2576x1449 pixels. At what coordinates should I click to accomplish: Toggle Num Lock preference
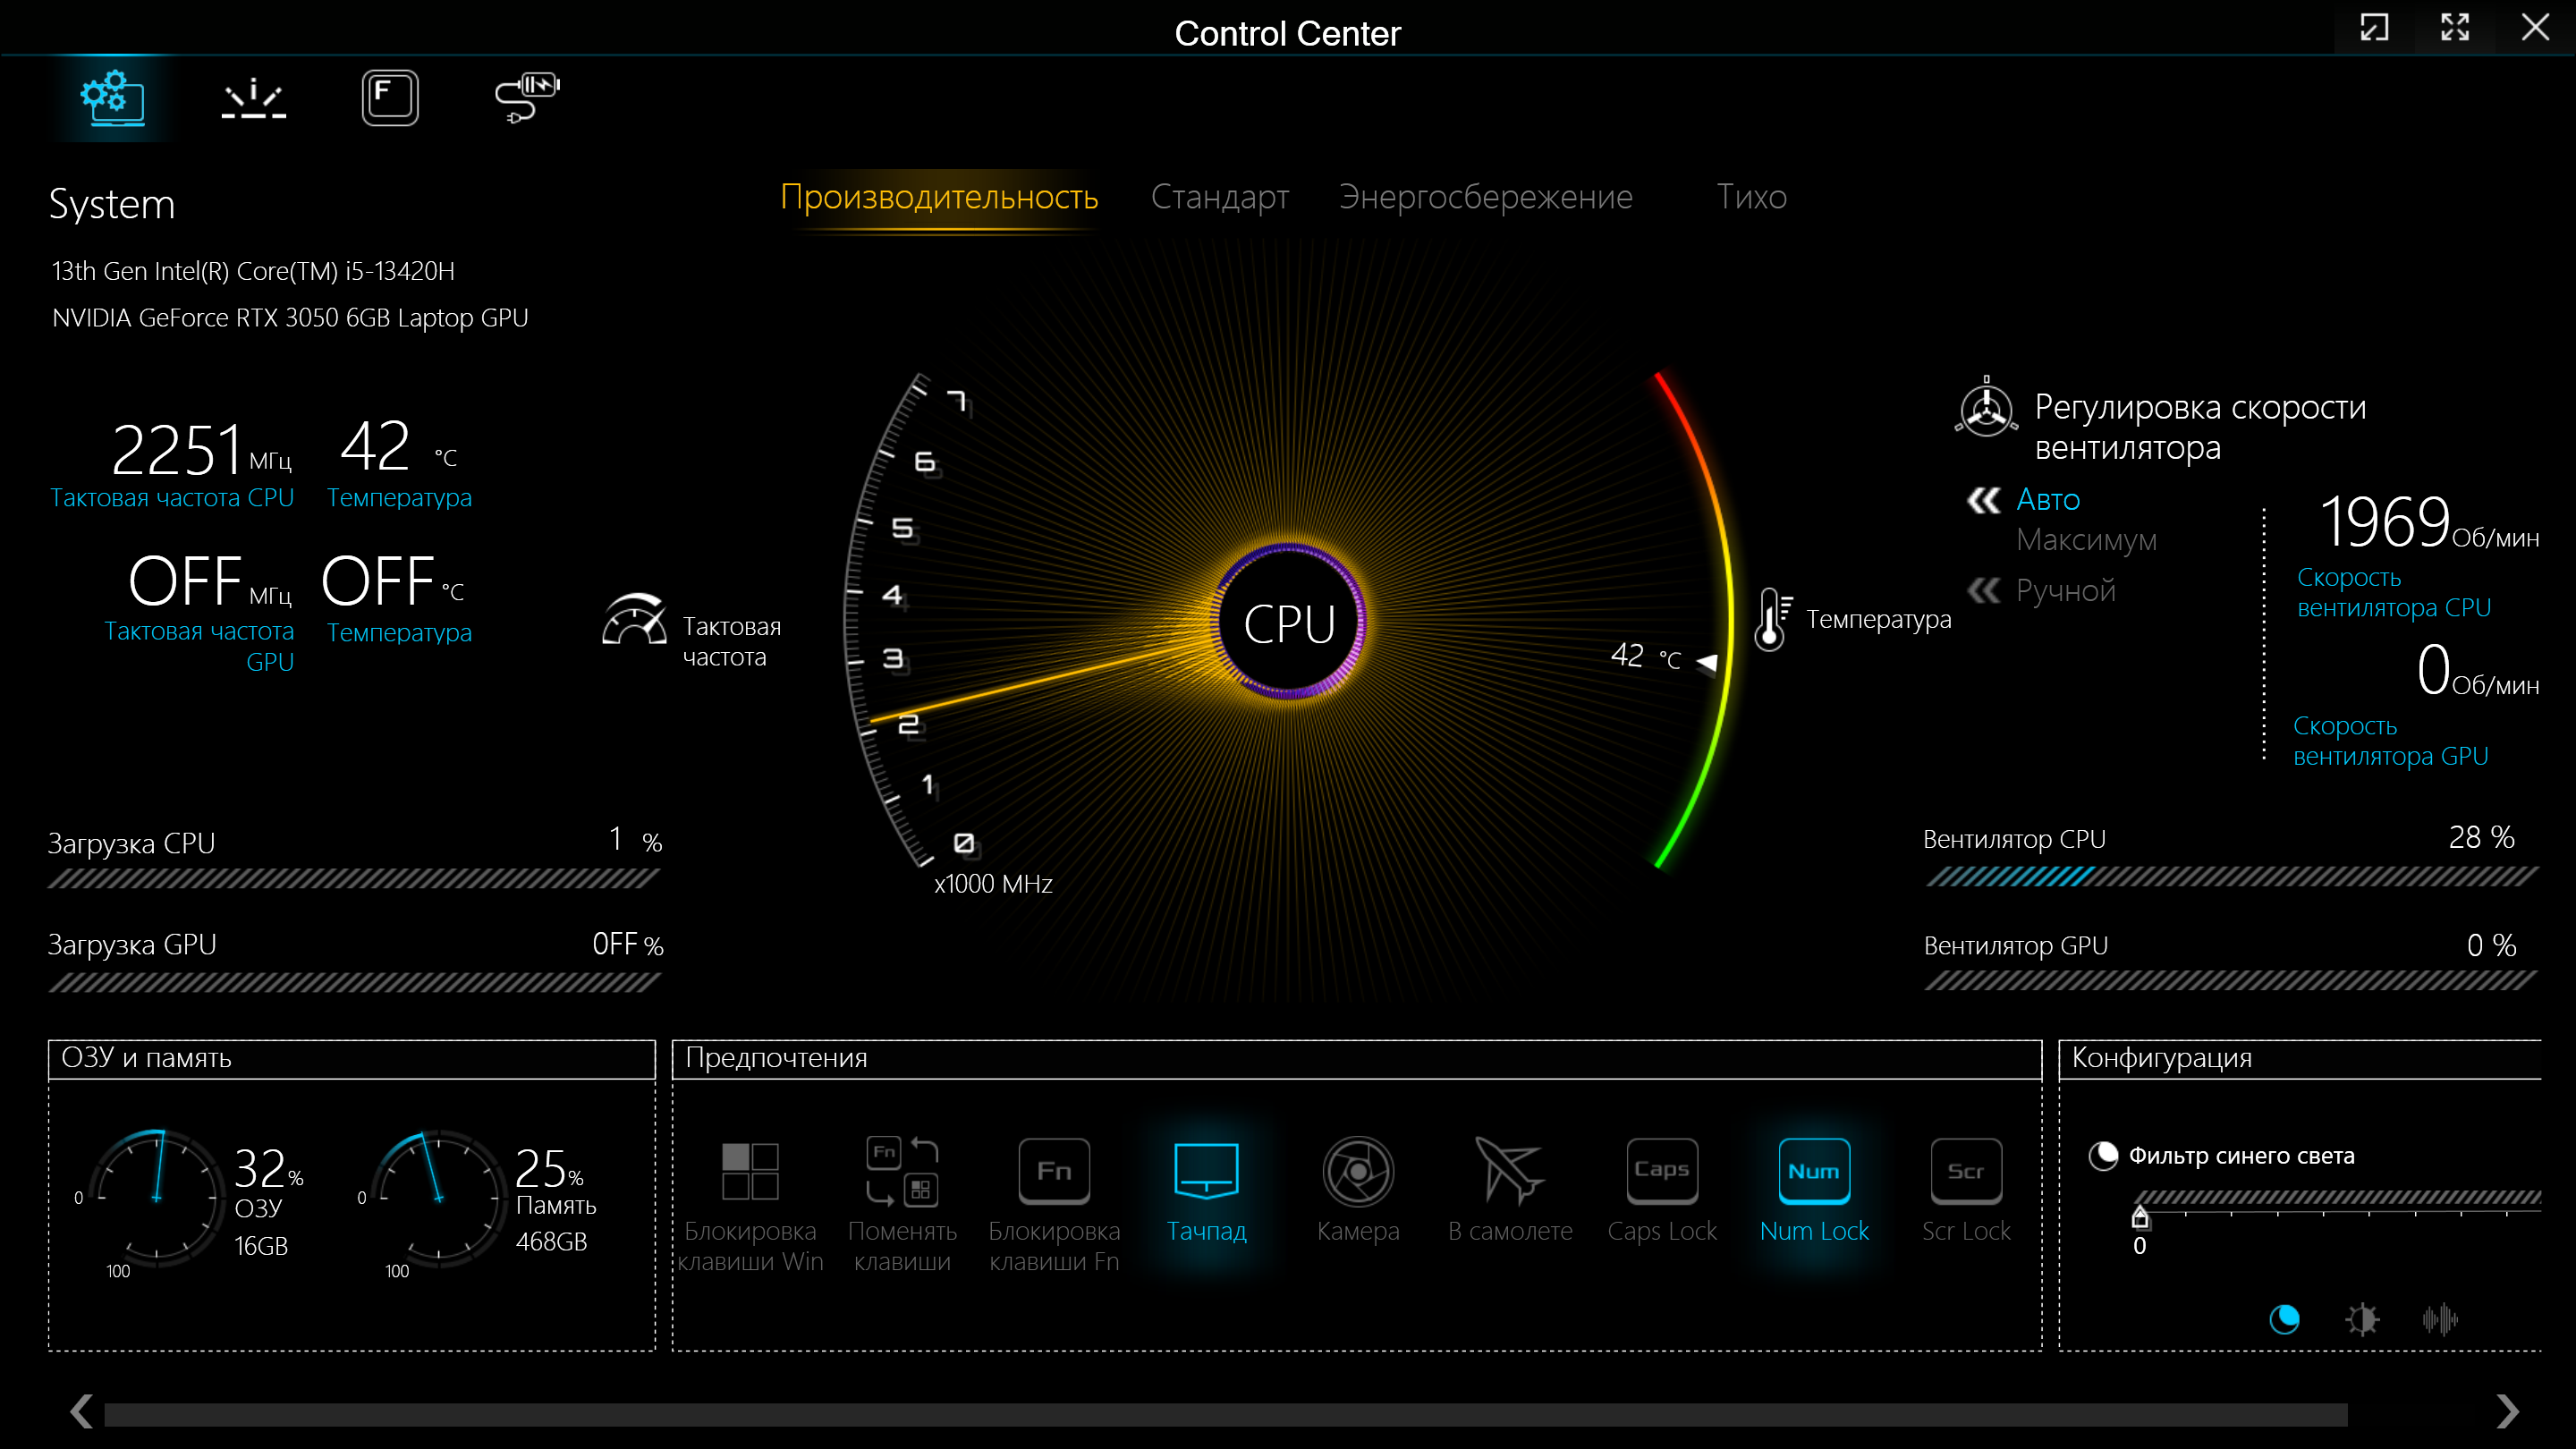[x=1814, y=1190]
